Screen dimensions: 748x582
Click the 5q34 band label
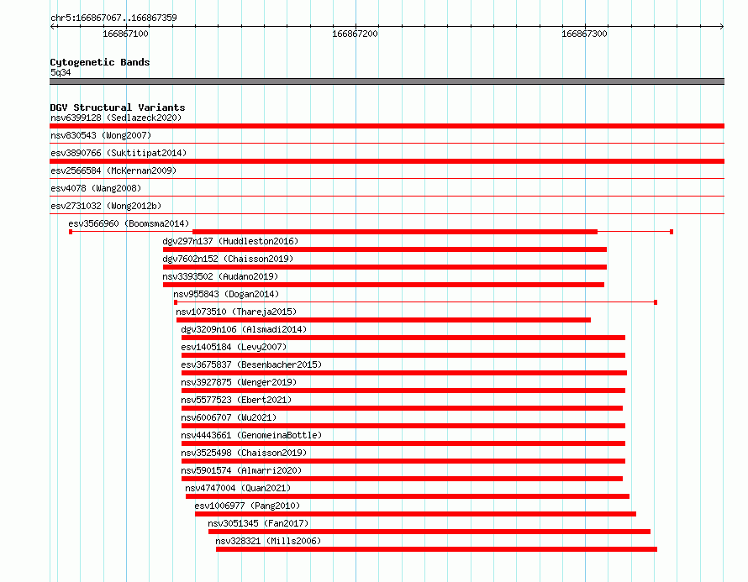click(x=61, y=72)
